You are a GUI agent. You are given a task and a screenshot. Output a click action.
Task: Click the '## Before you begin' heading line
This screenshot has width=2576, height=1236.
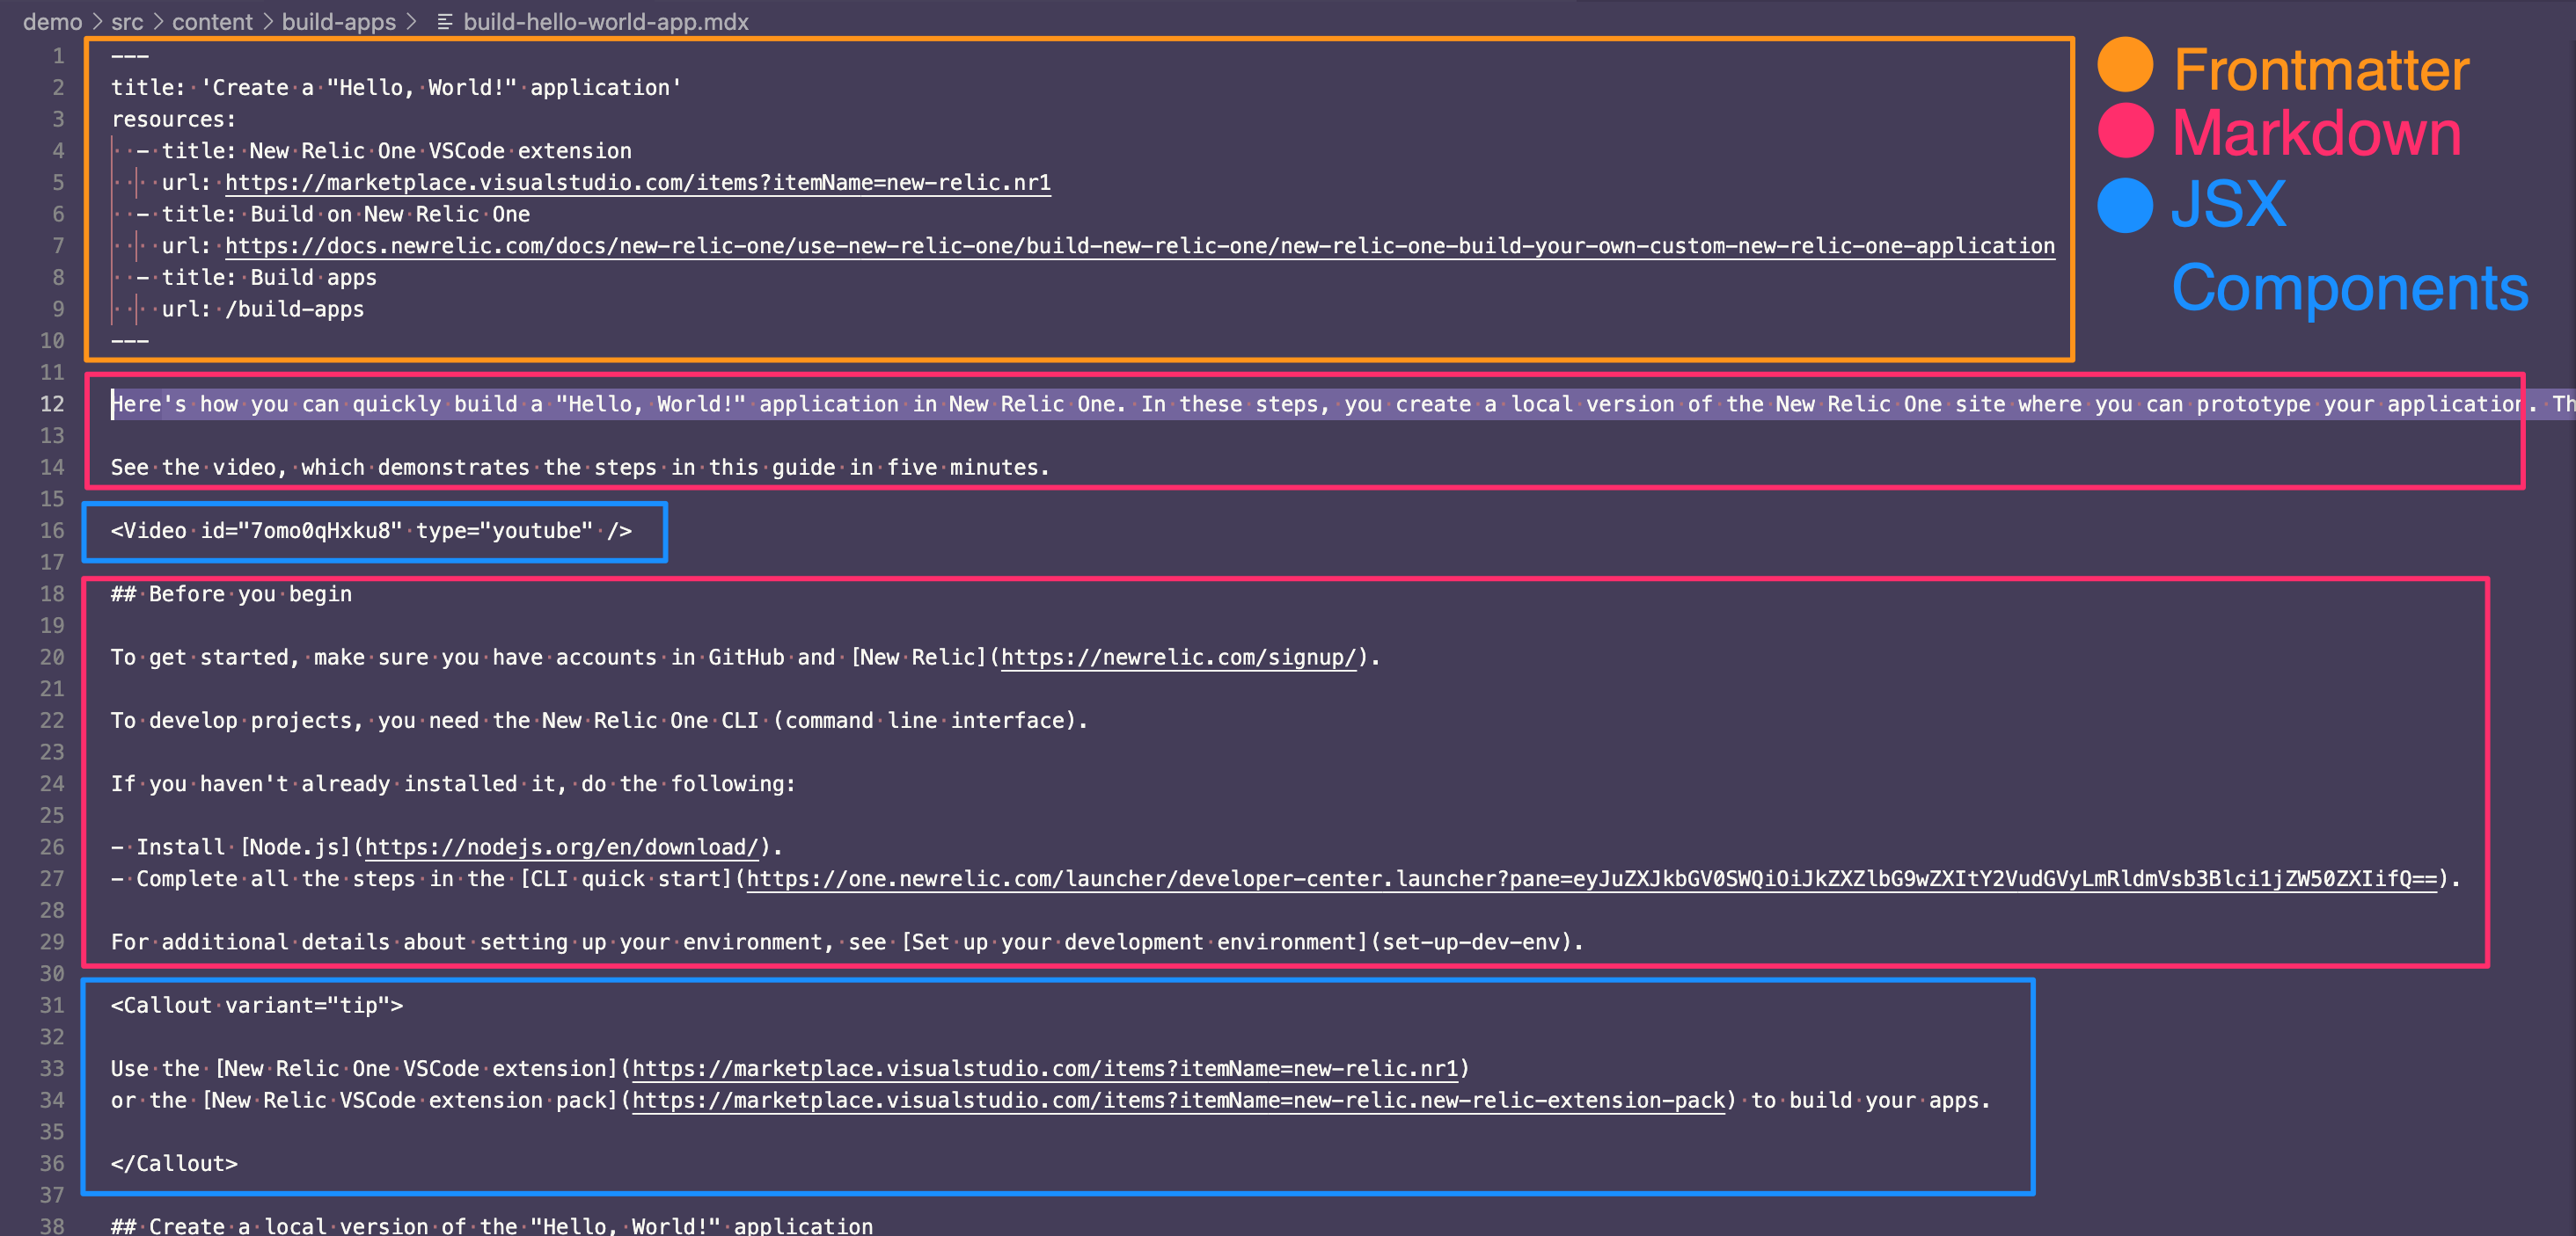(x=231, y=594)
